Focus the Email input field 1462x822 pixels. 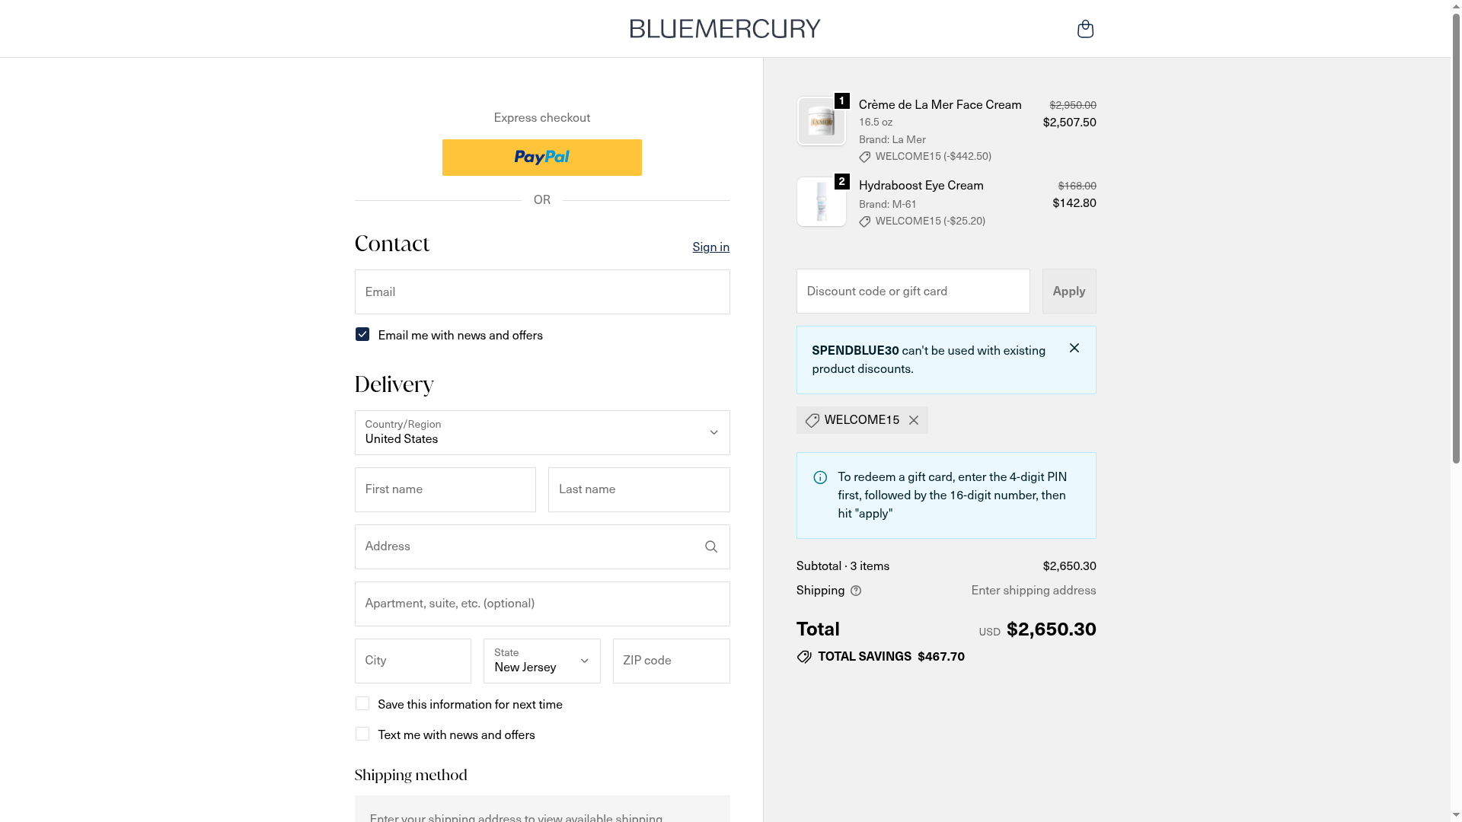[541, 292]
